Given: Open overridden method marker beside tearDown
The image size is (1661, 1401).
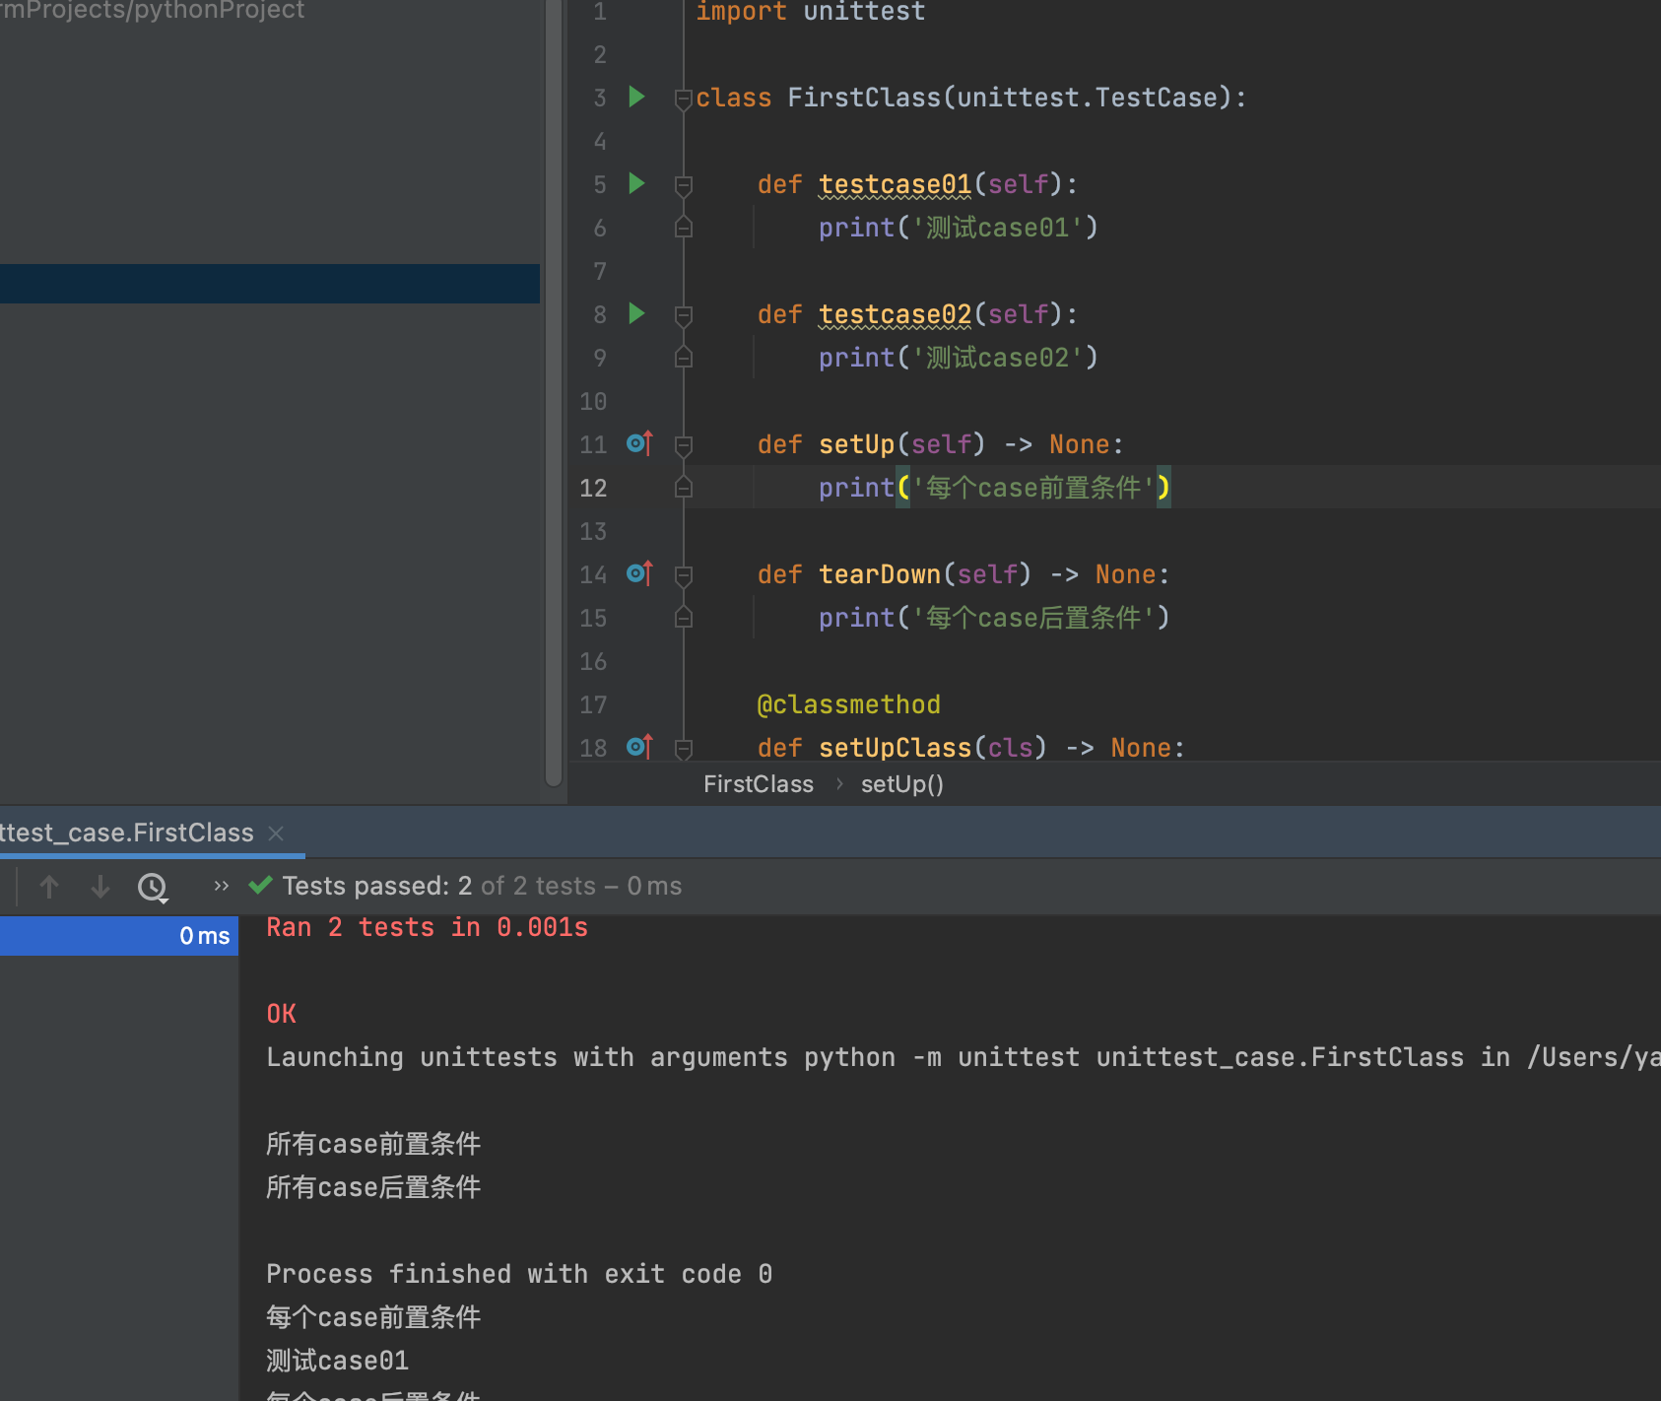Looking at the screenshot, I should [x=639, y=573].
